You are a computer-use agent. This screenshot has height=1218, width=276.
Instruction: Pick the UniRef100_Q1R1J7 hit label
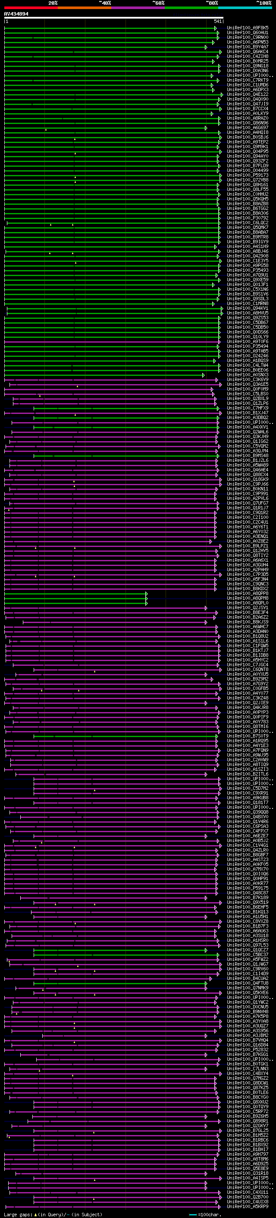pos(248,508)
